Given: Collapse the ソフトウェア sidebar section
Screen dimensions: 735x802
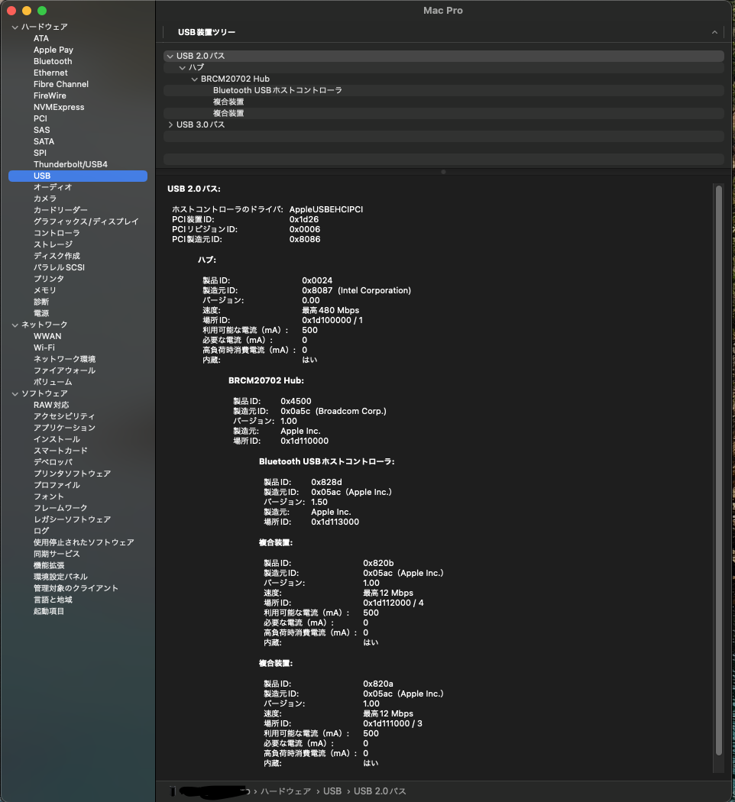Looking at the screenshot, I should pyautogui.click(x=15, y=394).
